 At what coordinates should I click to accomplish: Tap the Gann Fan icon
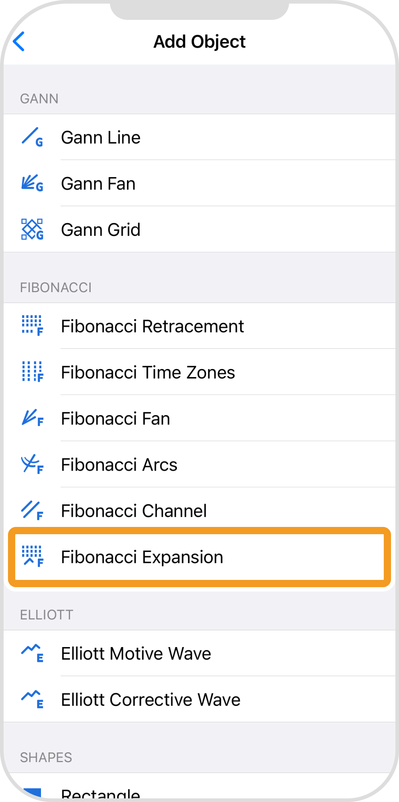tap(32, 183)
